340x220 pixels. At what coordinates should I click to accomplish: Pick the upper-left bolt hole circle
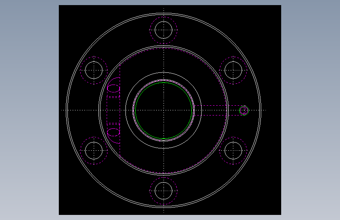tap(94, 70)
